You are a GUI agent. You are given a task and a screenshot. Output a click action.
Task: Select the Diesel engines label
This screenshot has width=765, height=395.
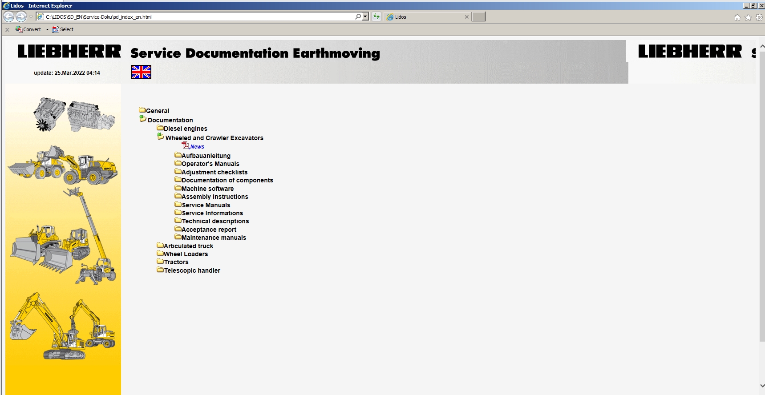186,129
